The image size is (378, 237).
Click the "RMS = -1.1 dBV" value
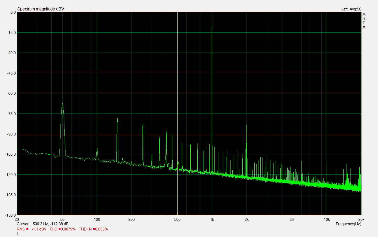[31, 229]
